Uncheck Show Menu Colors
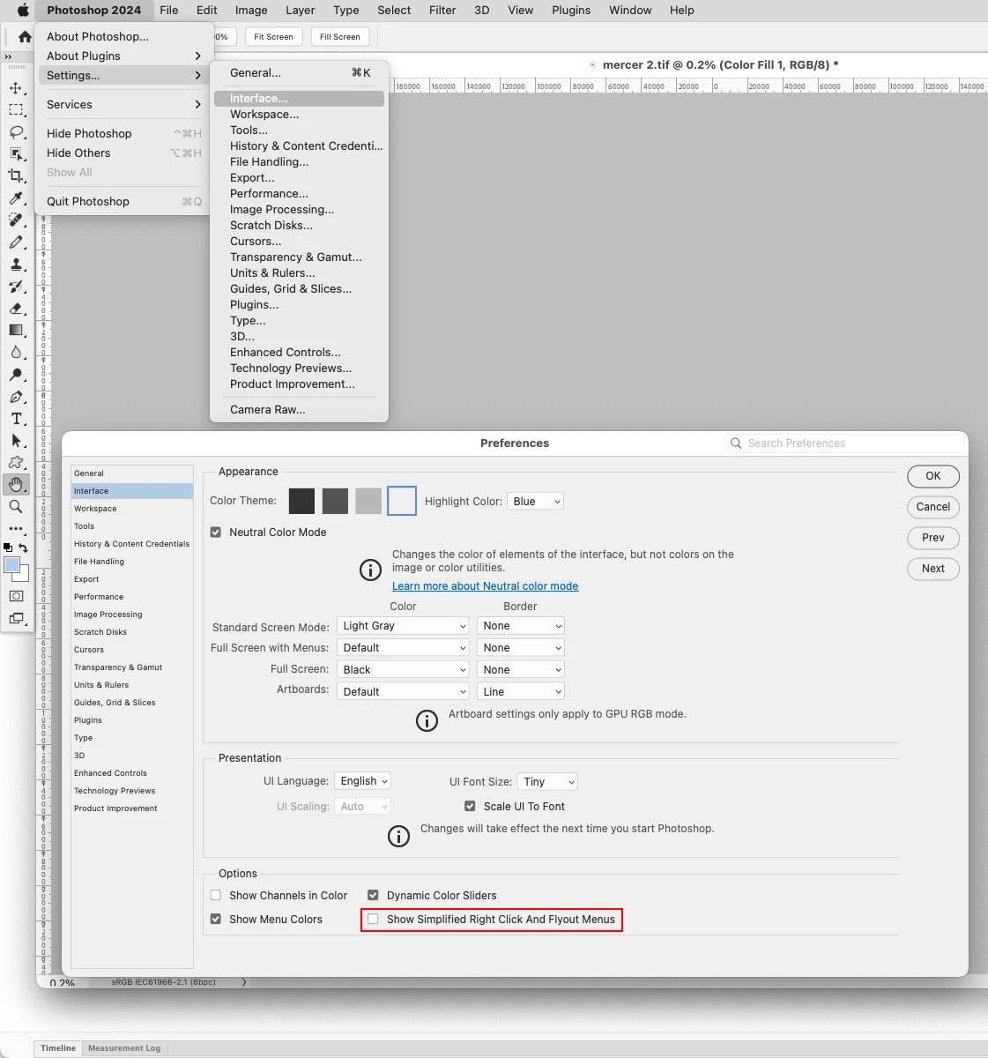The image size is (988, 1058). click(x=216, y=920)
